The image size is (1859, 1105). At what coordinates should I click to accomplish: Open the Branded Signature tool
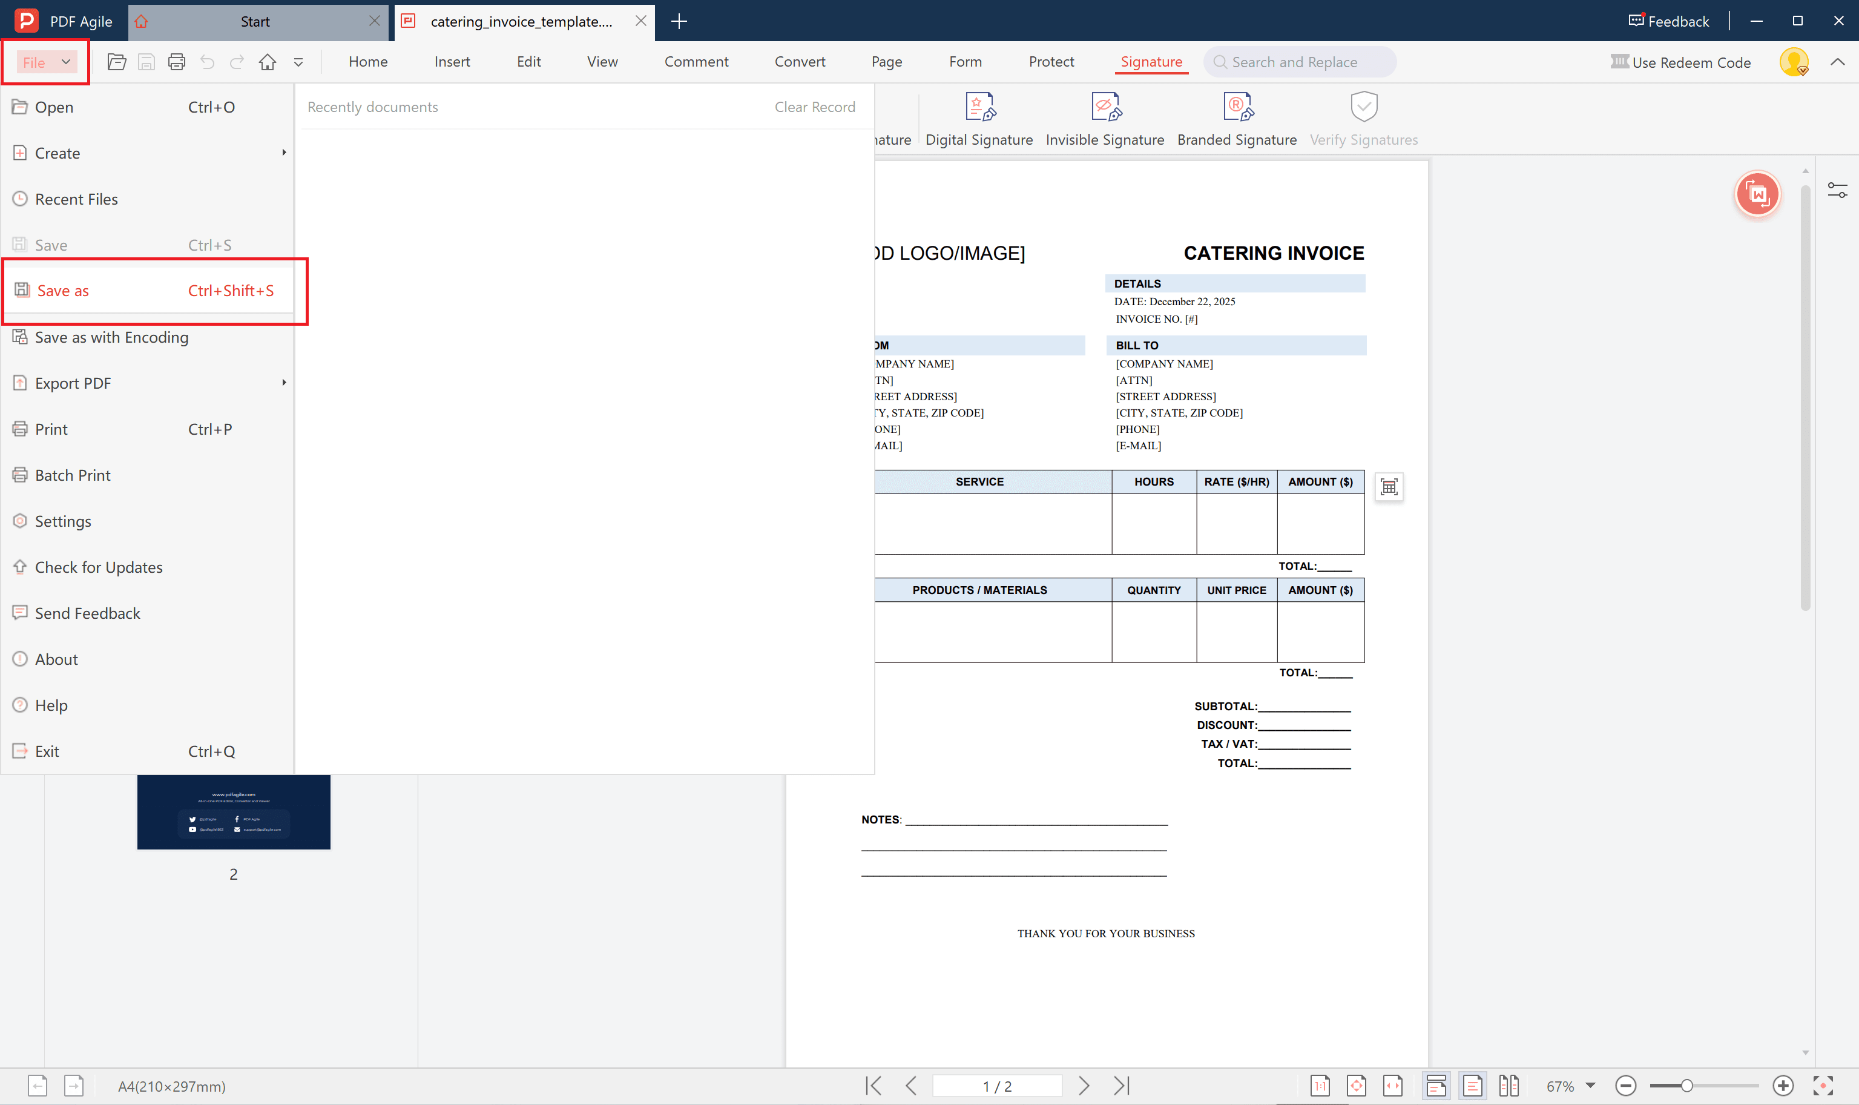pyautogui.click(x=1237, y=119)
